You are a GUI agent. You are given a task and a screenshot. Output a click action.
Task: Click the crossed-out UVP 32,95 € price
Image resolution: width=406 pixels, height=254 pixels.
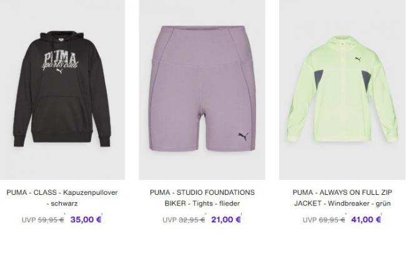[x=184, y=220]
